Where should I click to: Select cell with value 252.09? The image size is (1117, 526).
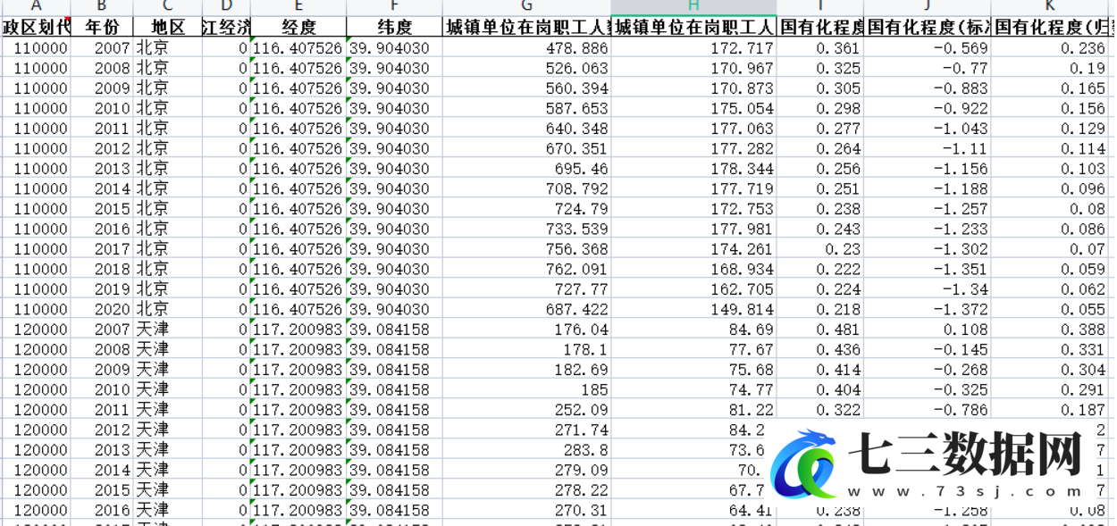pyautogui.click(x=526, y=409)
